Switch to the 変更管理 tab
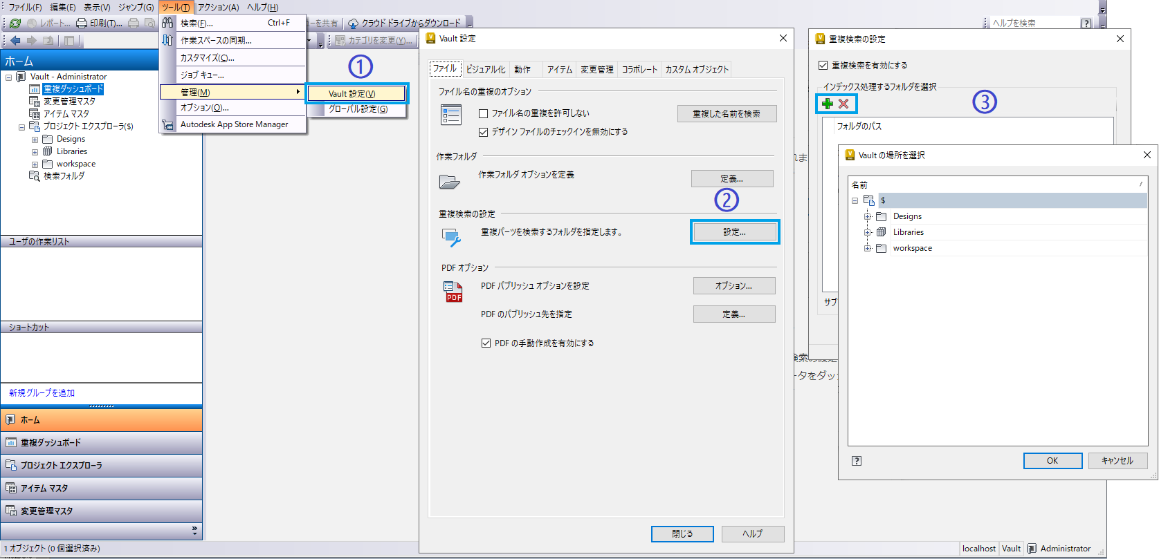1168x559 pixels. point(597,69)
